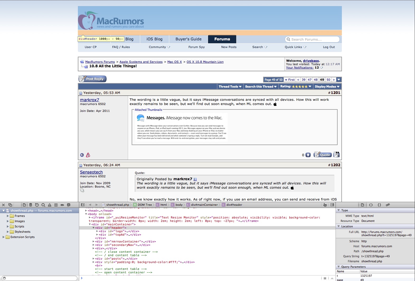Expand the Stylesheets folder

click(8, 232)
